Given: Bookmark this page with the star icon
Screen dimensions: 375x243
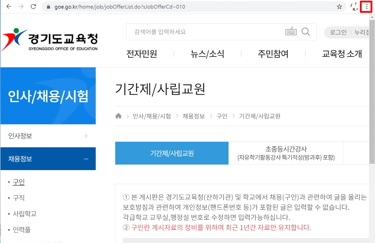Looking at the screenshot, I should click(339, 7).
